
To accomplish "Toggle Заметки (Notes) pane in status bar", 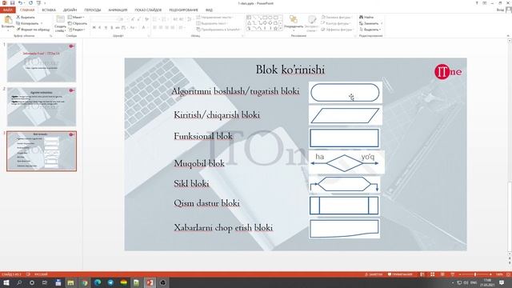I will tap(374, 274).
